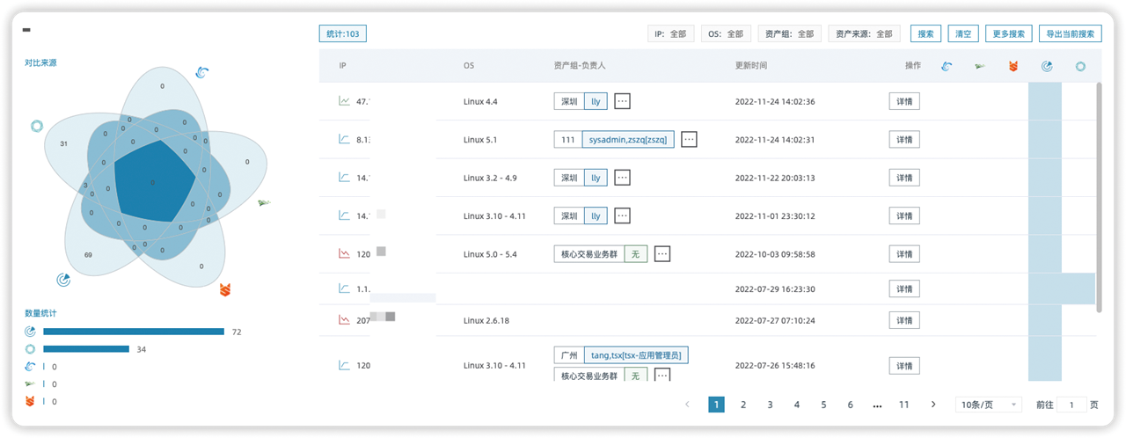This screenshot has width=1126, height=438.
Task: Click the orange fox icon in the 数量统计 list
Action: [30, 402]
